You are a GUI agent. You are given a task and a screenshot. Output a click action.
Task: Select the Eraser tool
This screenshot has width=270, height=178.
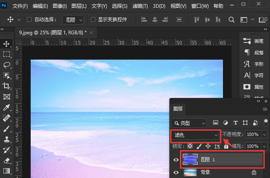coord(7,160)
